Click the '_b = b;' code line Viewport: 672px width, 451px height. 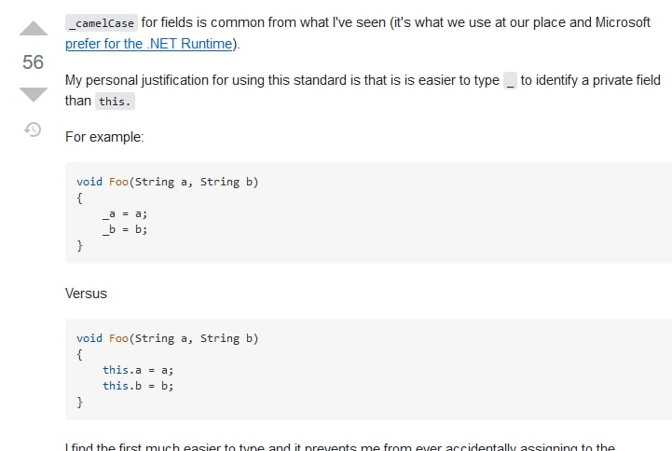(125, 229)
